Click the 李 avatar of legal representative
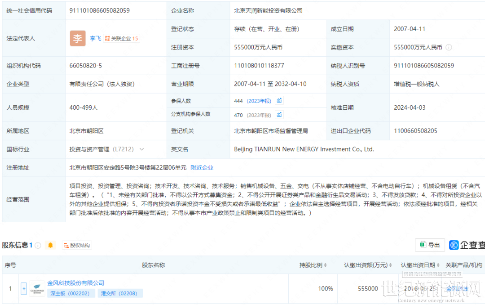 tap(78, 38)
